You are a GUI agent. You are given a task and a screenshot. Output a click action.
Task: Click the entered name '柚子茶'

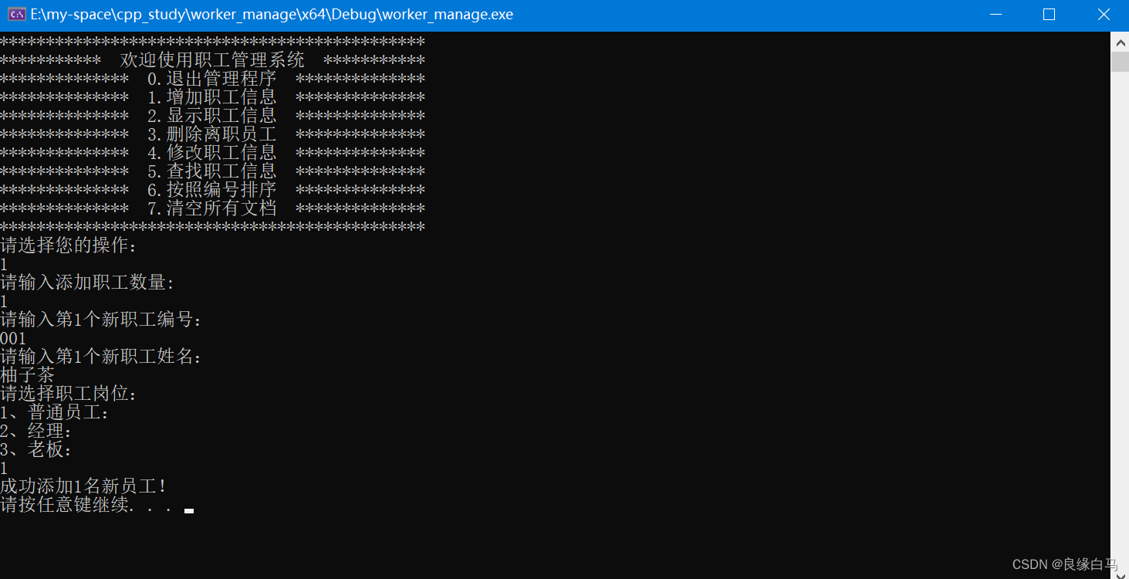point(28,376)
